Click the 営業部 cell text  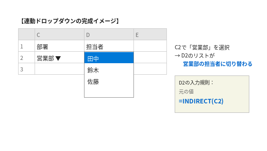45,58
